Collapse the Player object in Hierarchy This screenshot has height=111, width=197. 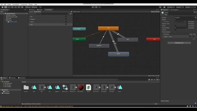coord(6,20)
